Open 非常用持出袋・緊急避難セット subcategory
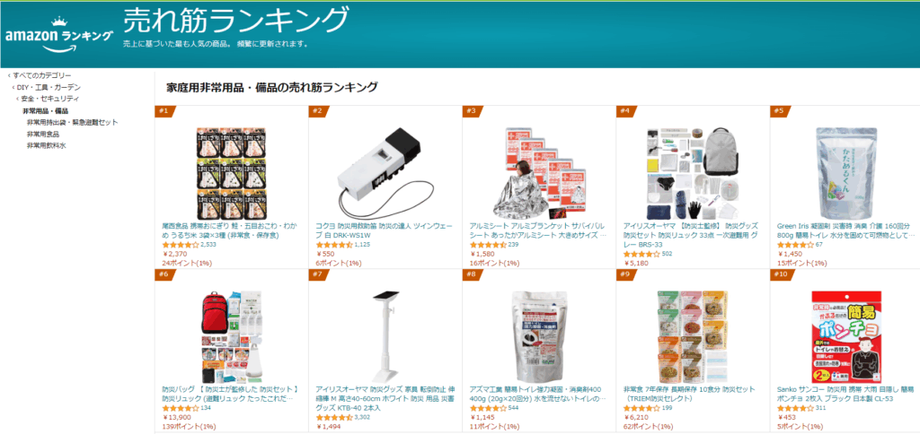This screenshot has height=434, width=920. pos(72,123)
